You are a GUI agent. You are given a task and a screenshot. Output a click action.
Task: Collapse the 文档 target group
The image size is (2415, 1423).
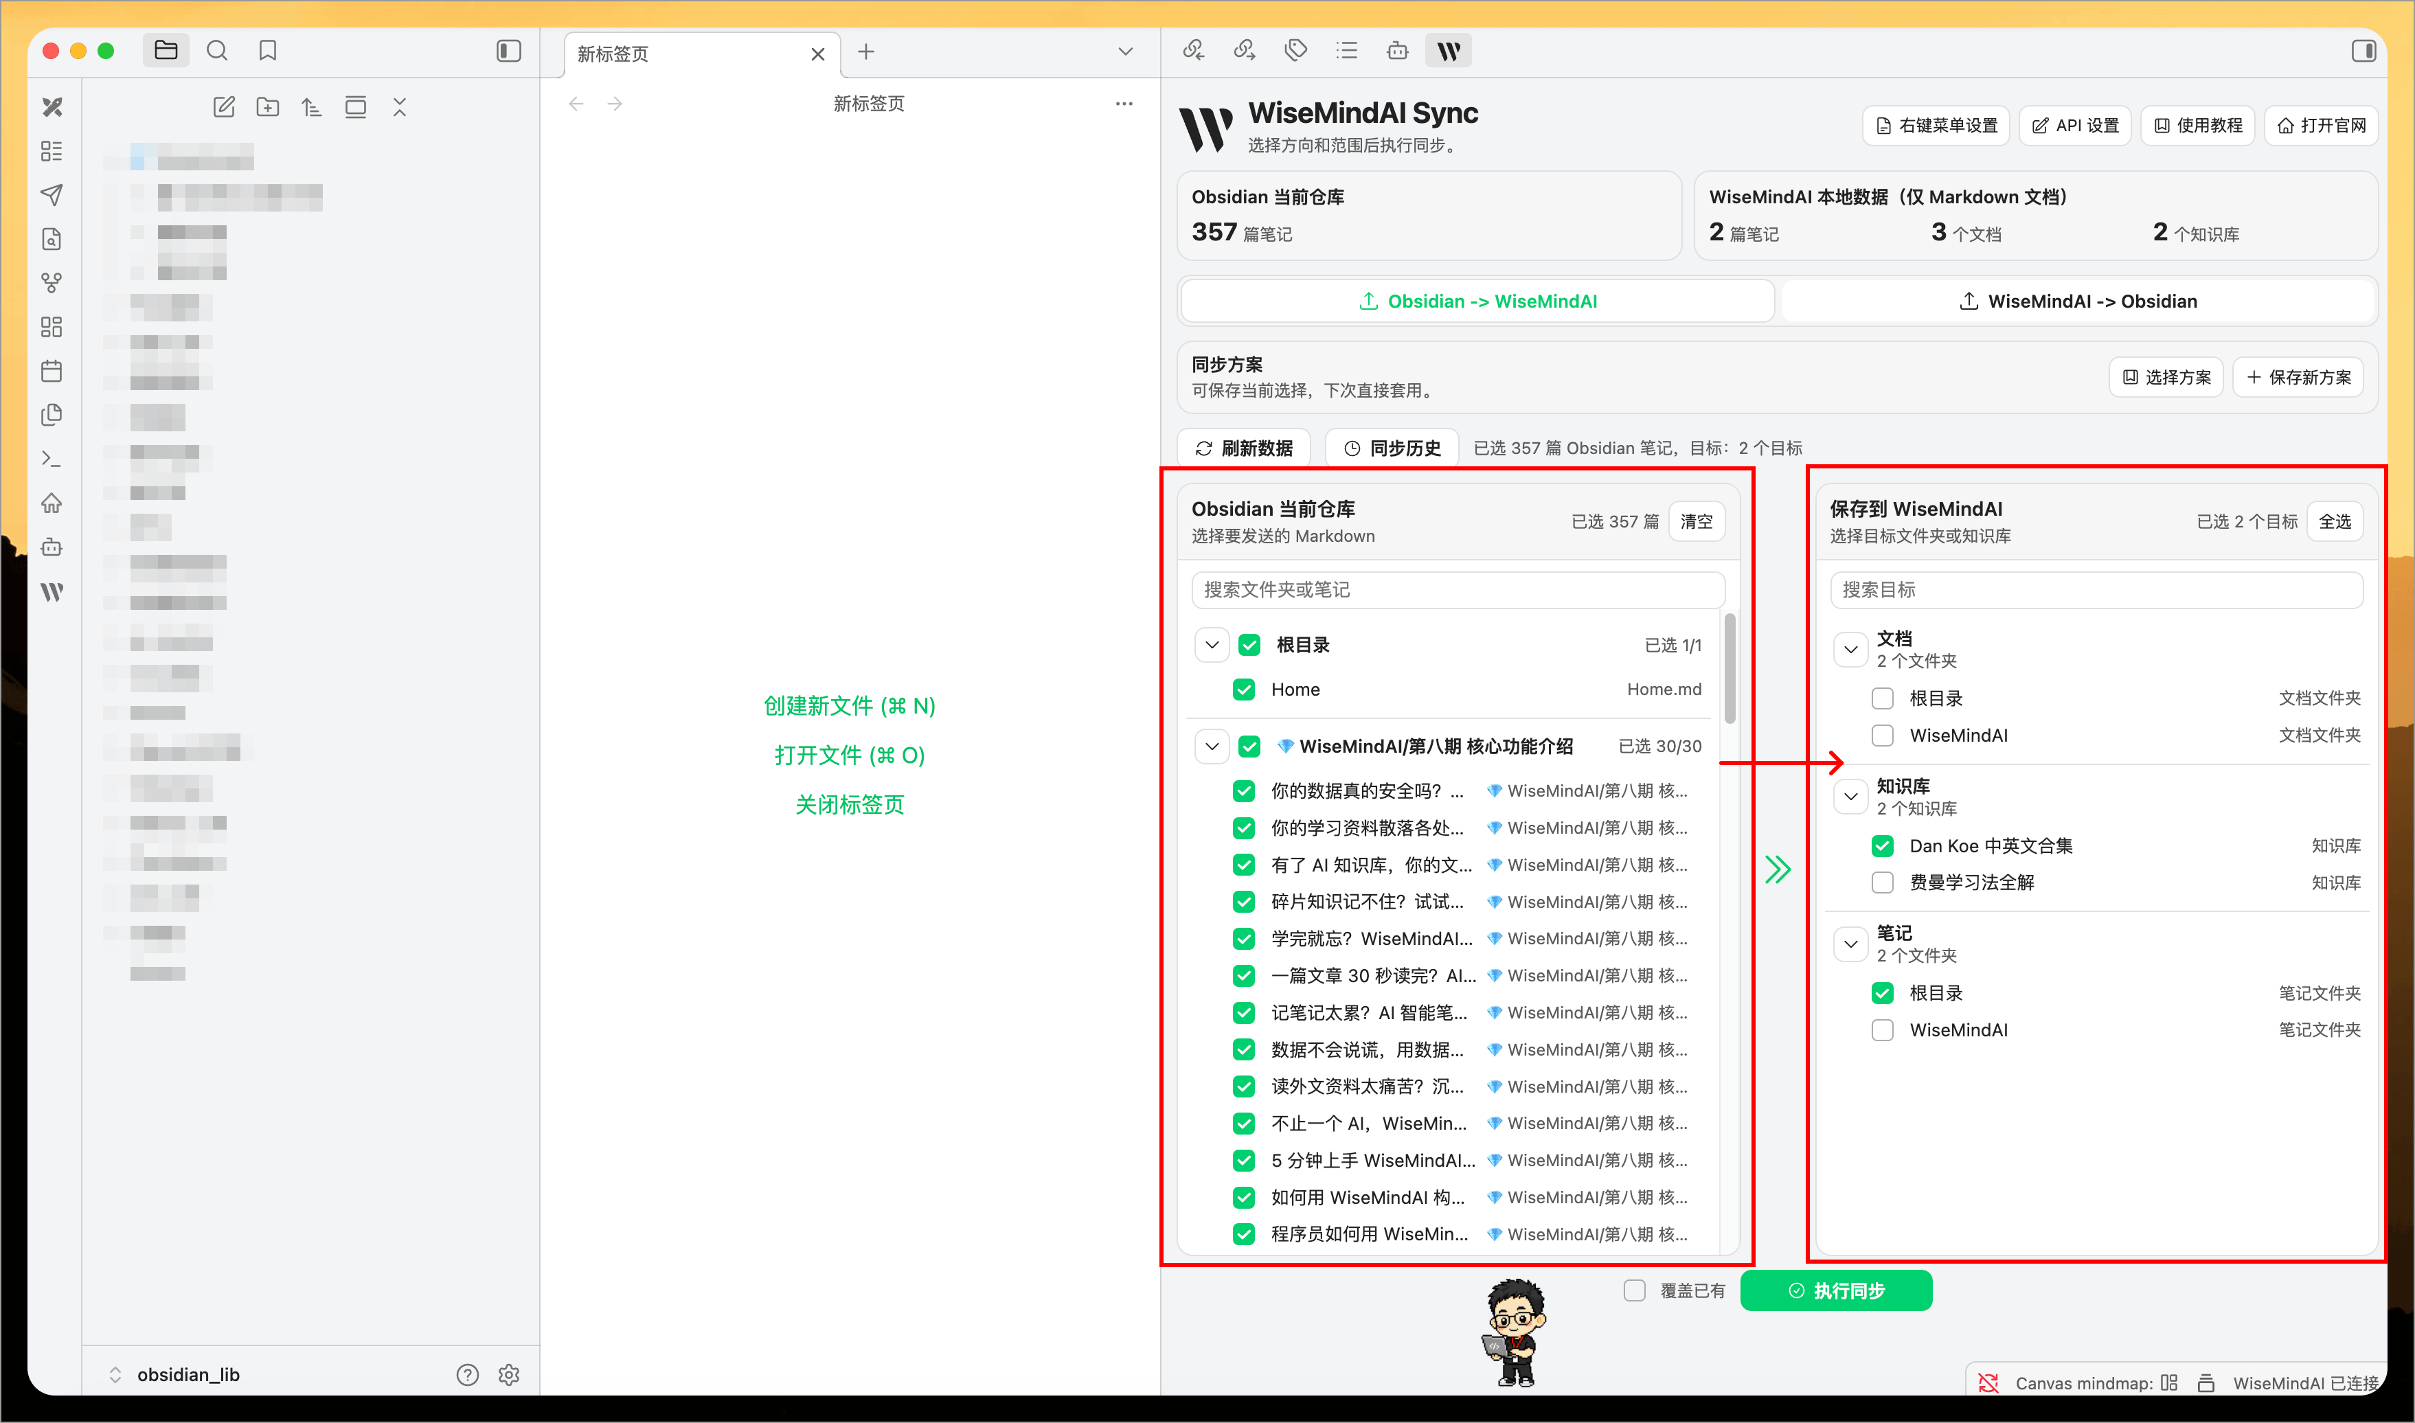(x=1850, y=649)
